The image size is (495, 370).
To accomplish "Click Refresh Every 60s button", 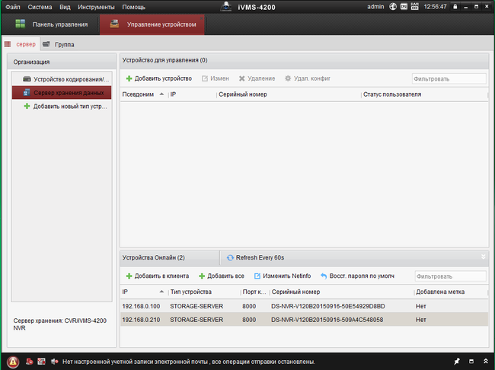I will click(x=255, y=257).
